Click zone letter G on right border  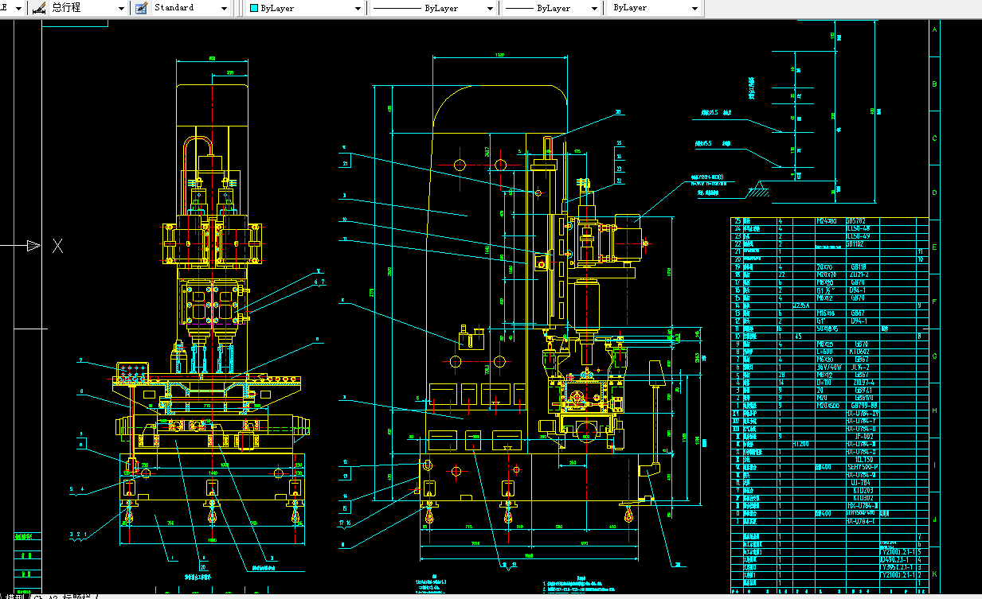pos(934,356)
